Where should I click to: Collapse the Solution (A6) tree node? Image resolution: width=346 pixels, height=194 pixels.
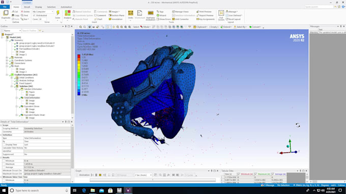(12, 86)
